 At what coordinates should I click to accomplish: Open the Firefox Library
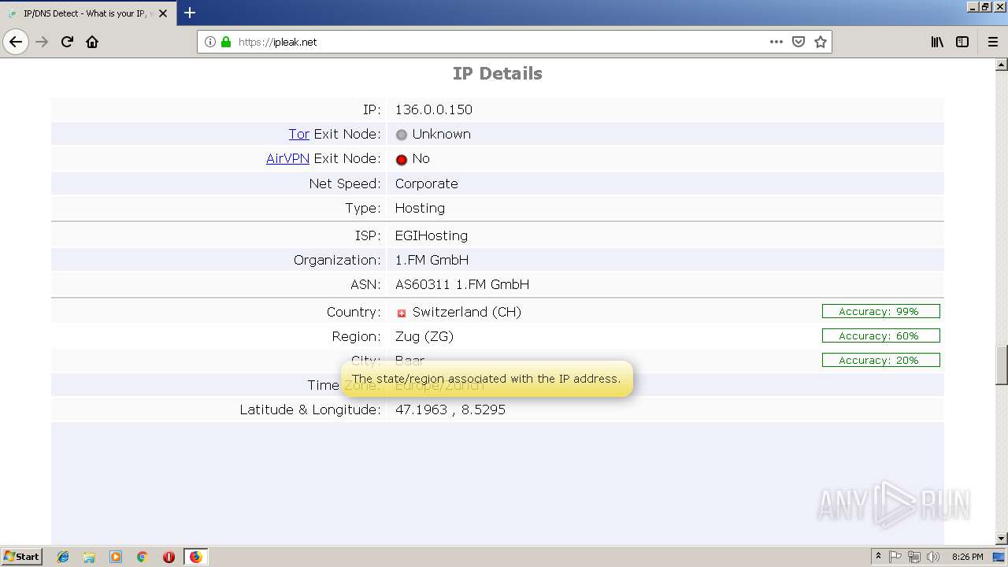937,42
